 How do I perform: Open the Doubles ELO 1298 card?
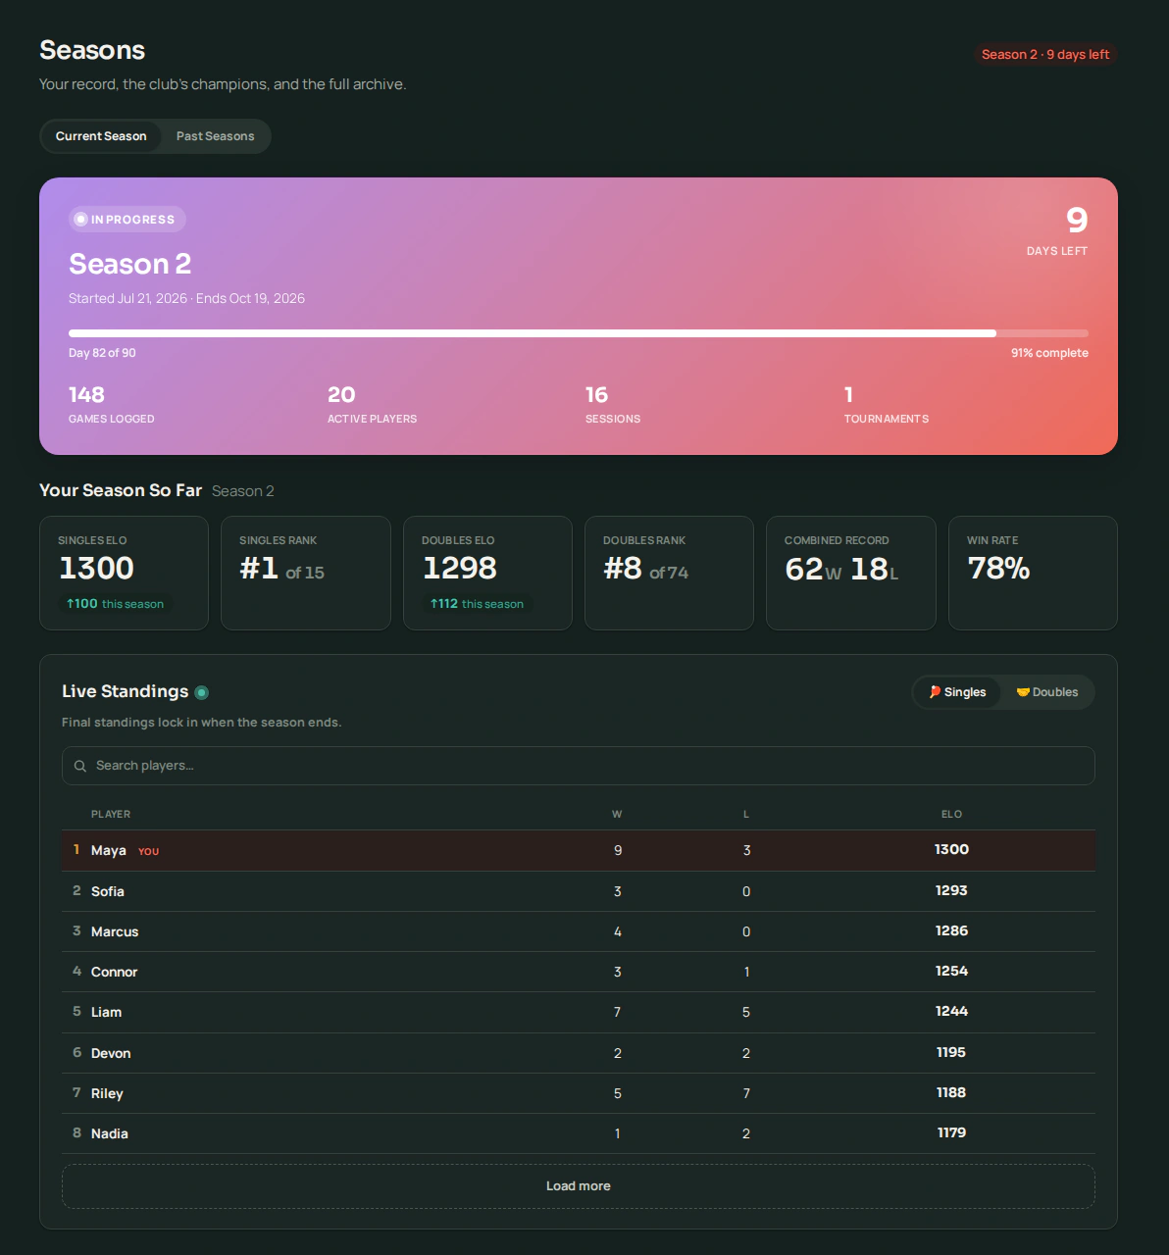487,573
